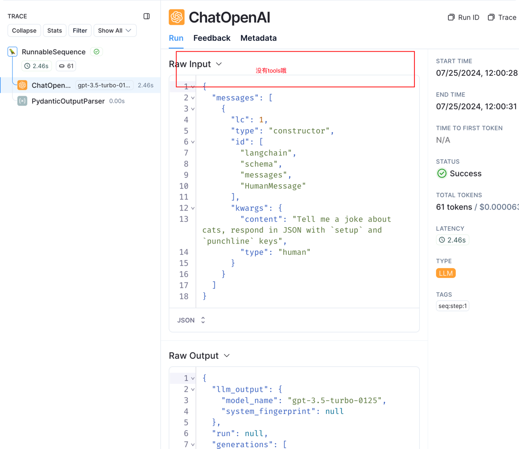Screen dimensions: 519x449
Task: Click the gpt-3.5-turbo-01... model chip
Action: 104,85
